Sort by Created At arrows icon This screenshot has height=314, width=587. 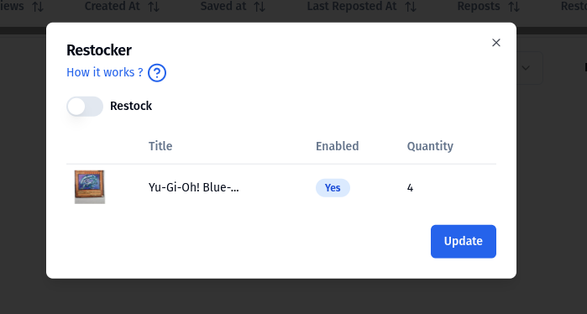pos(154,7)
